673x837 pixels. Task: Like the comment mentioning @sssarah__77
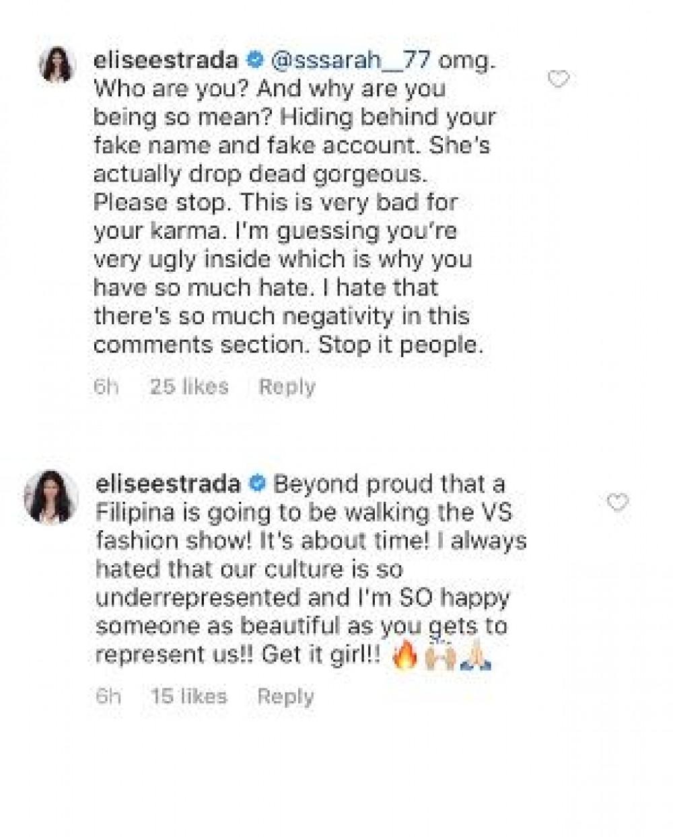point(559,79)
